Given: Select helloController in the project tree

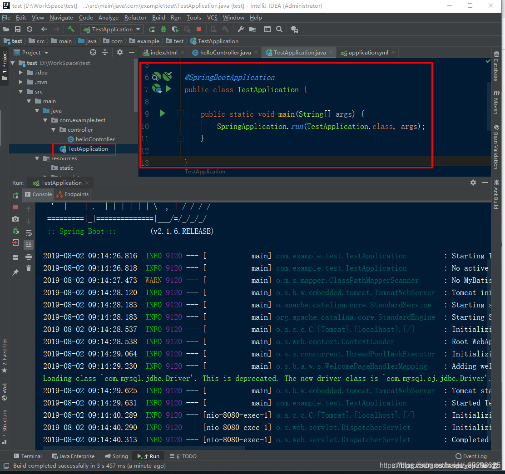Looking at the screenshot, I should [x=95, y=139].
